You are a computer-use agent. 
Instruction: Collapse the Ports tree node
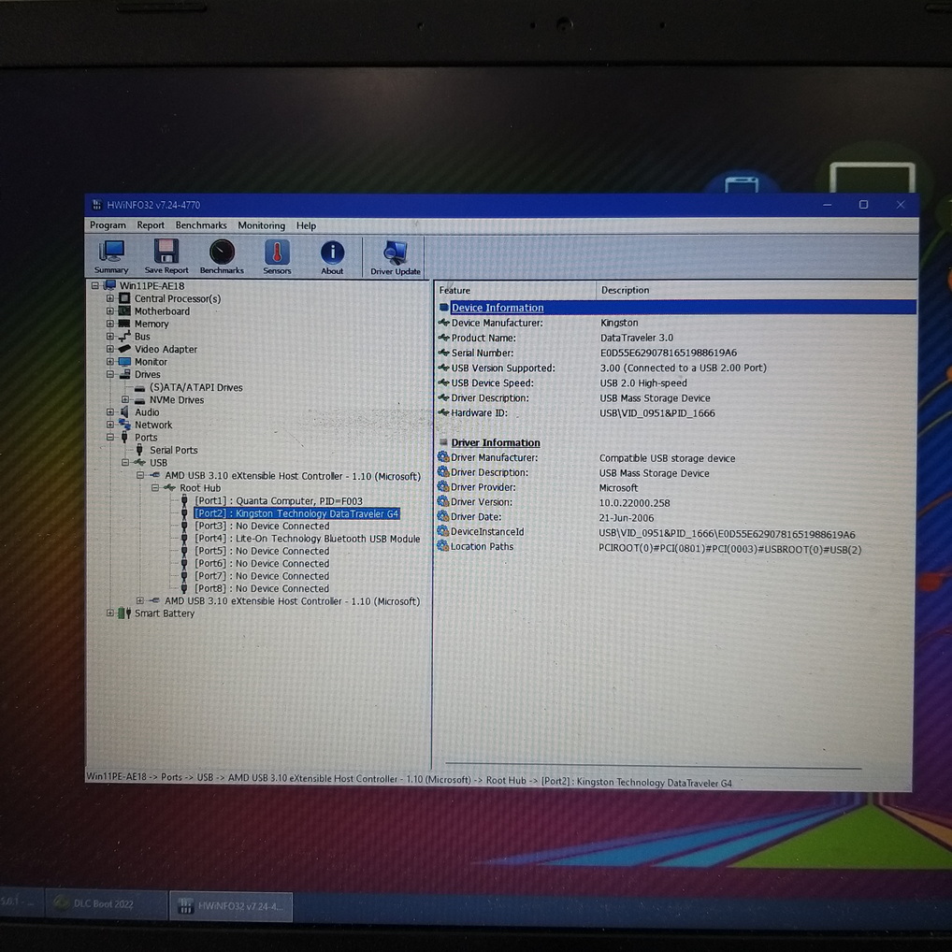click(x=110, y=437)
